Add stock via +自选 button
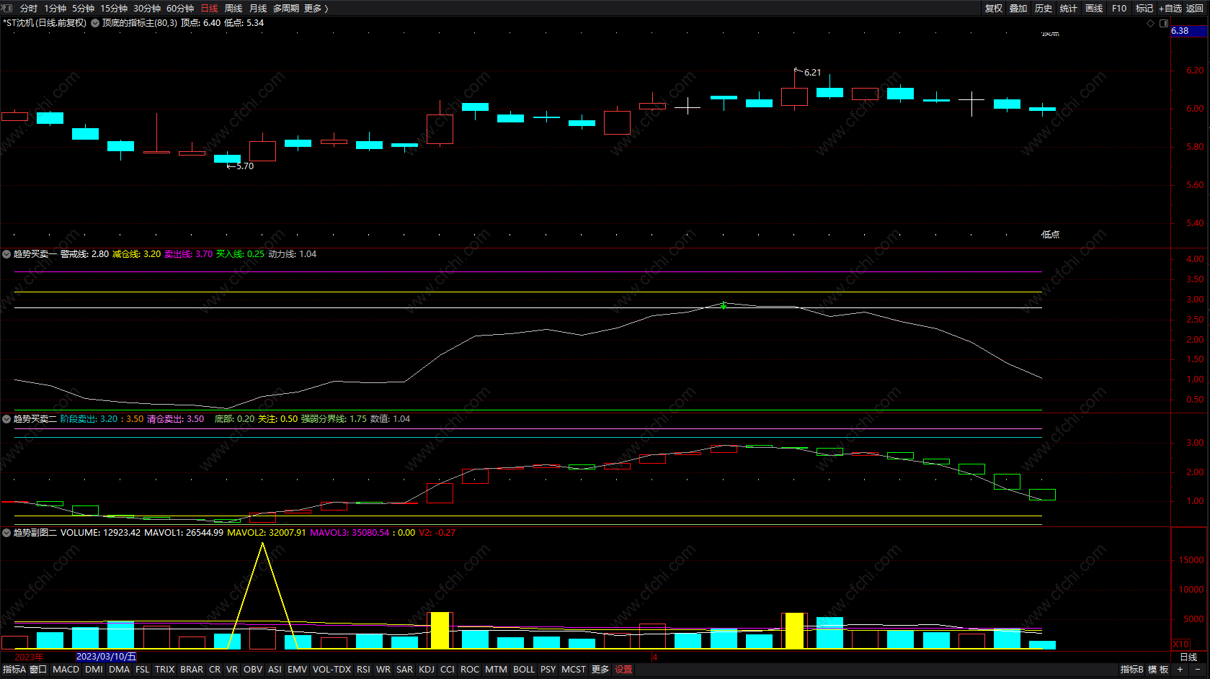This screenshot has width=1210, height=679. pyautogui.click(x=1170, y=8)
